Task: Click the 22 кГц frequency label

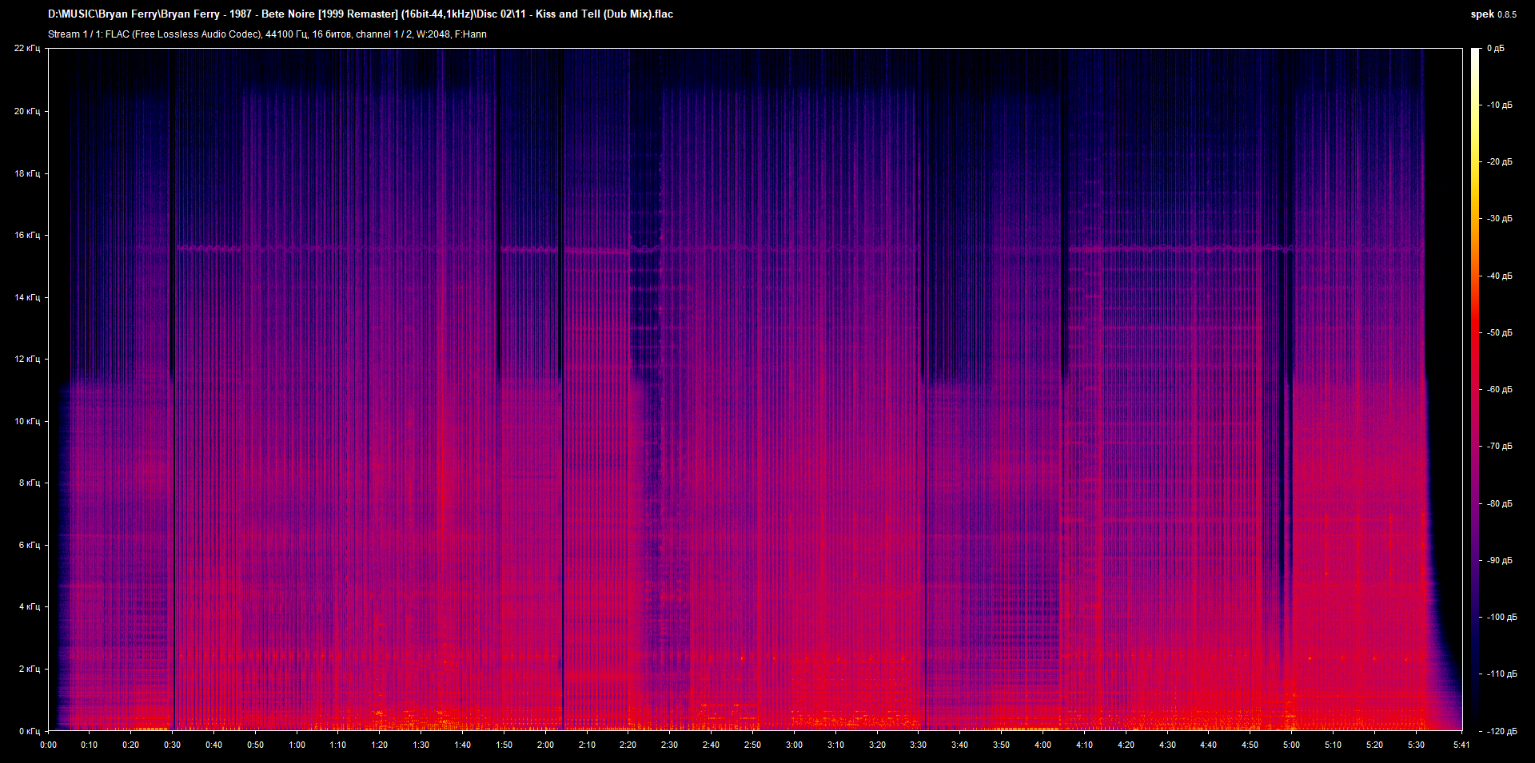Action: click(x=27, y=49)
